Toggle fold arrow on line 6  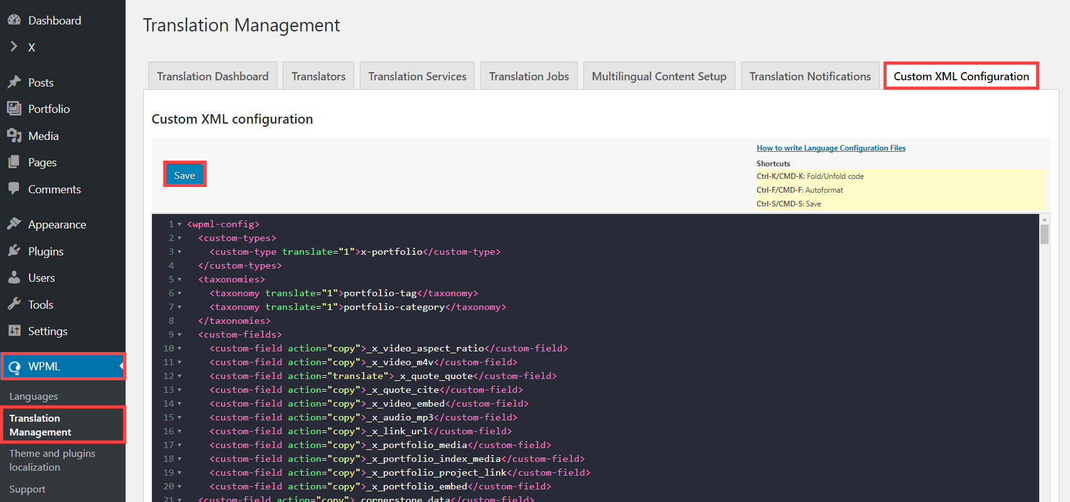coord(180,293)
